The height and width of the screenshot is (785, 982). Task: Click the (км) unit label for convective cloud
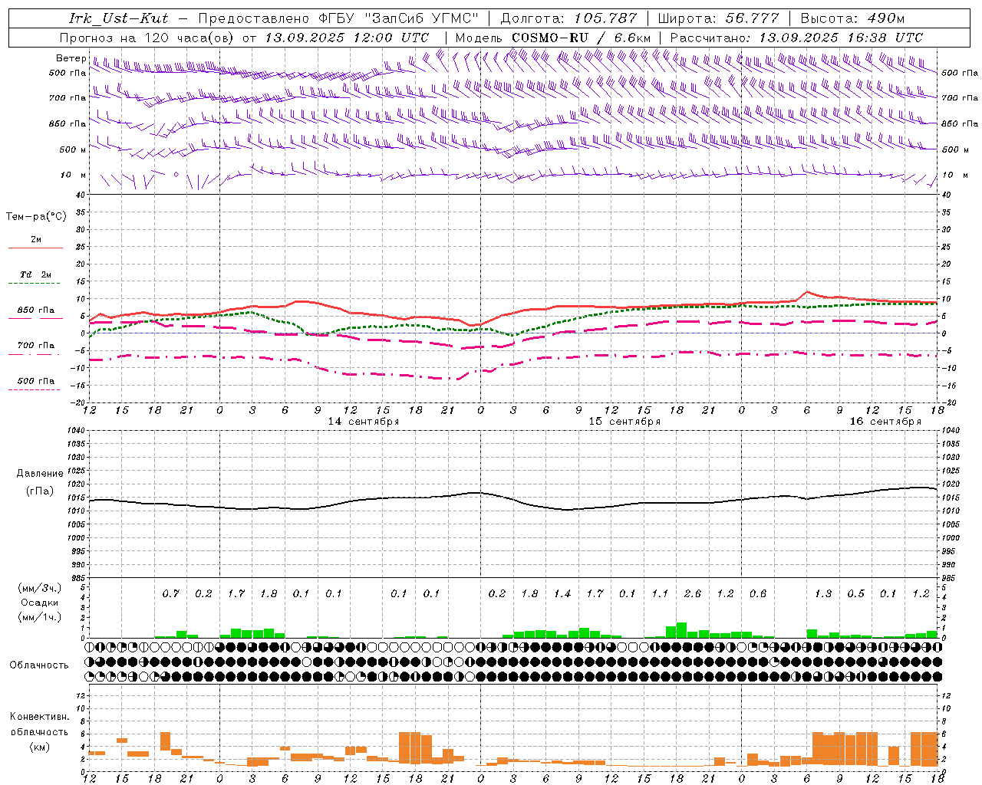tap(40, 746)
